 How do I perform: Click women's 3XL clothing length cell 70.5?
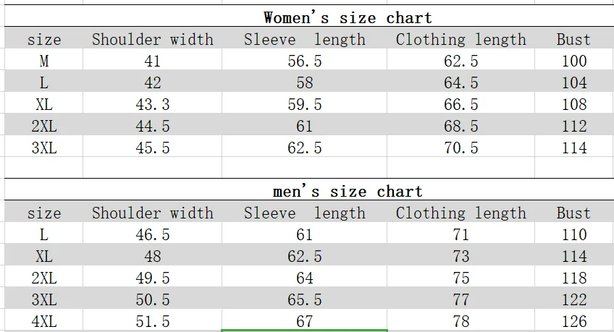460,148
